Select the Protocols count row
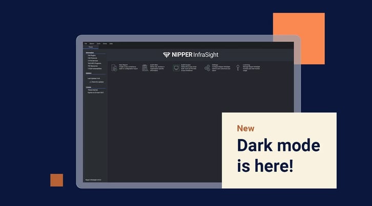372x206 pixels. [92, 58]
